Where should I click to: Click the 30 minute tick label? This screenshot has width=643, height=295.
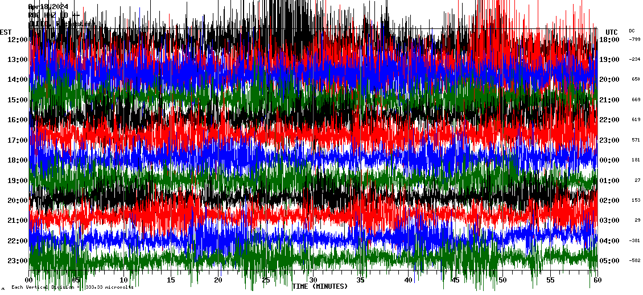313,280
